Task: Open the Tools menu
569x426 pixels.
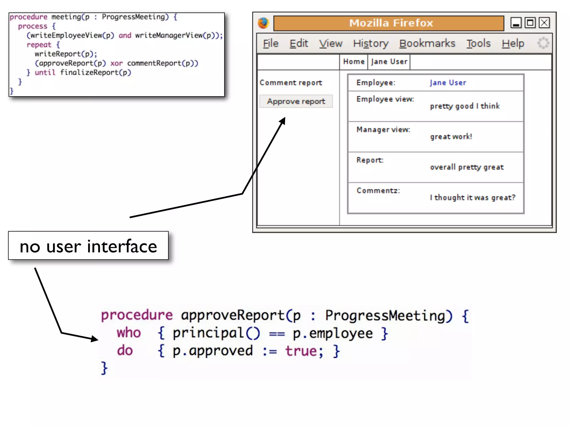Action: 478,44
